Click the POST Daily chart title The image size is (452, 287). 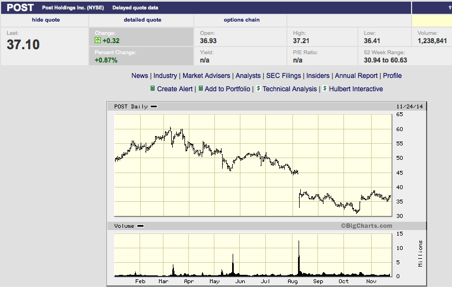[131, 107]
